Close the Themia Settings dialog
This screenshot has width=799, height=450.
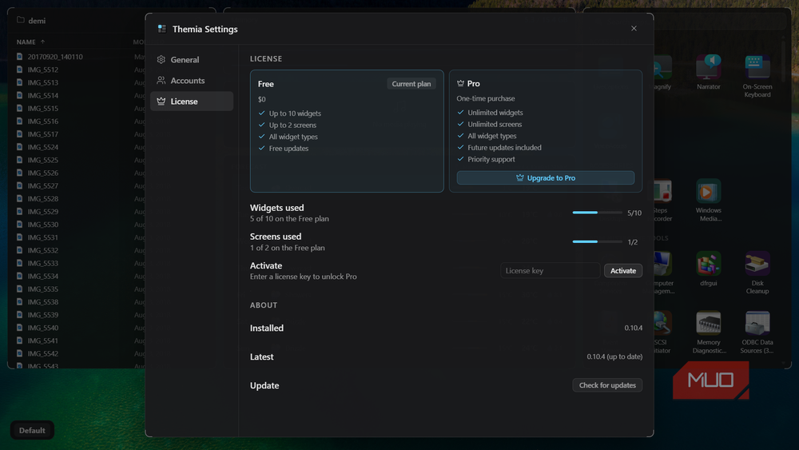click(x=634, y=29)
